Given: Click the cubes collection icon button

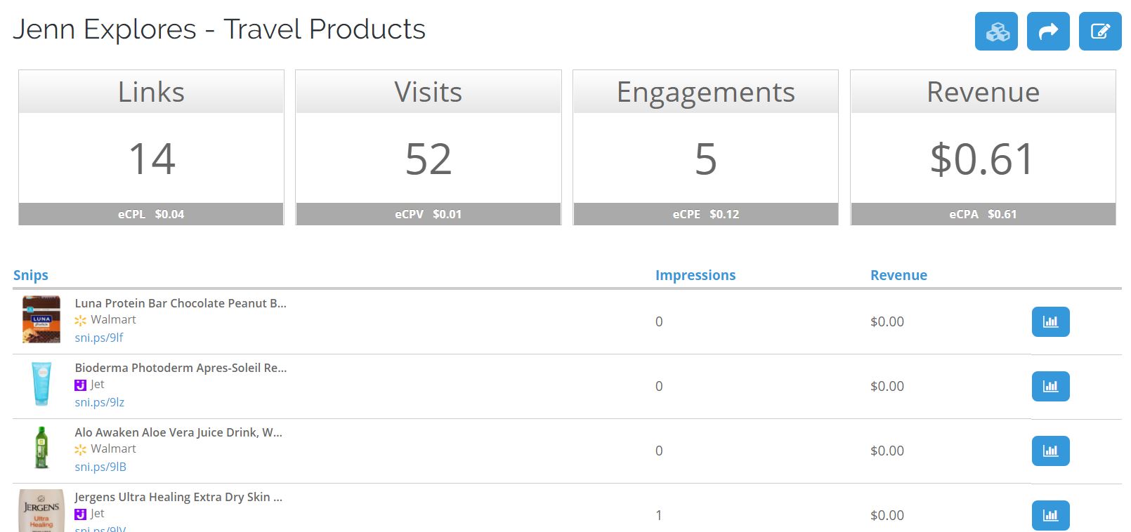Looking at the screenshot, I should point(996,32).
